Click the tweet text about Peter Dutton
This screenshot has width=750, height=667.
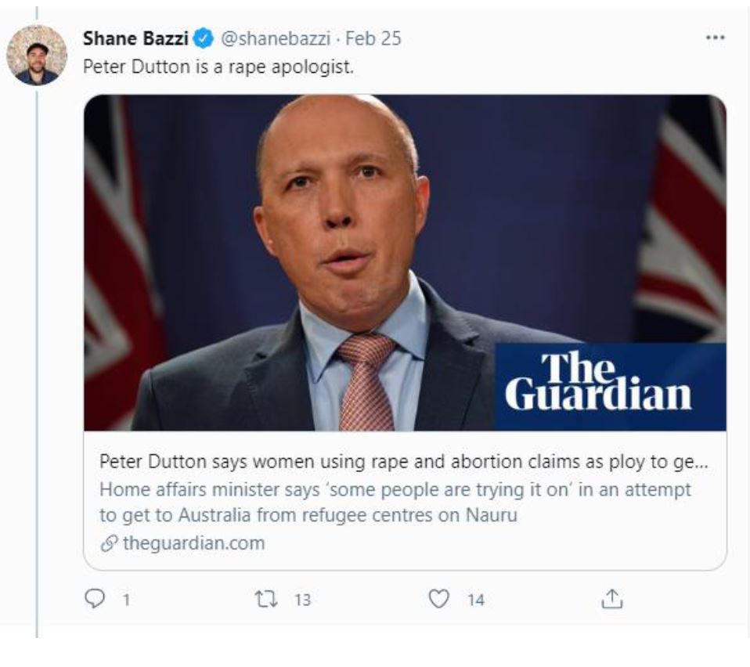tap(218, 67)
